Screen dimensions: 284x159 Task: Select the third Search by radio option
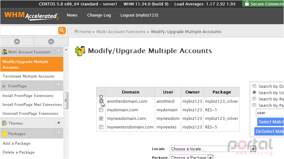(254, 99)
